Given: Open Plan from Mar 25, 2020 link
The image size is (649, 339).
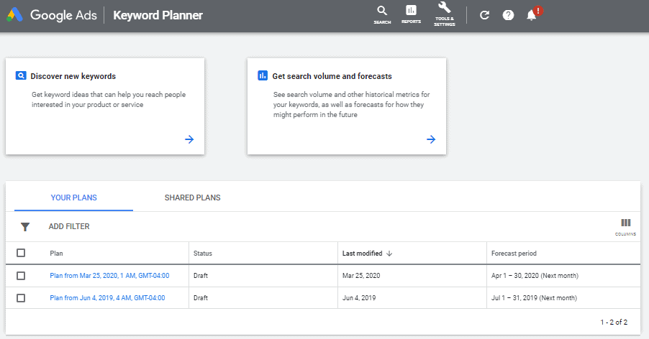Looking at the screenshot, I should (109, 275).
